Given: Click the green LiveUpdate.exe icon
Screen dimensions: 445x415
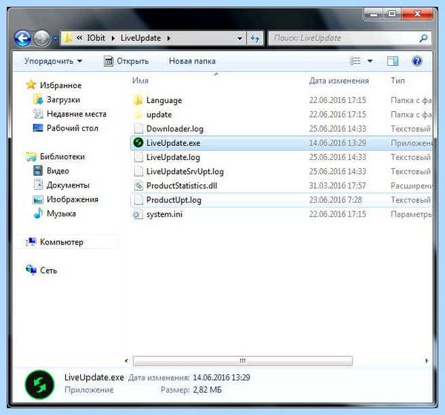Looking at the screenshot, I should 138,142.
